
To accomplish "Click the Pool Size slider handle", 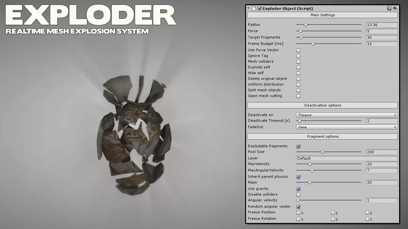I will [x=323, y=152].
